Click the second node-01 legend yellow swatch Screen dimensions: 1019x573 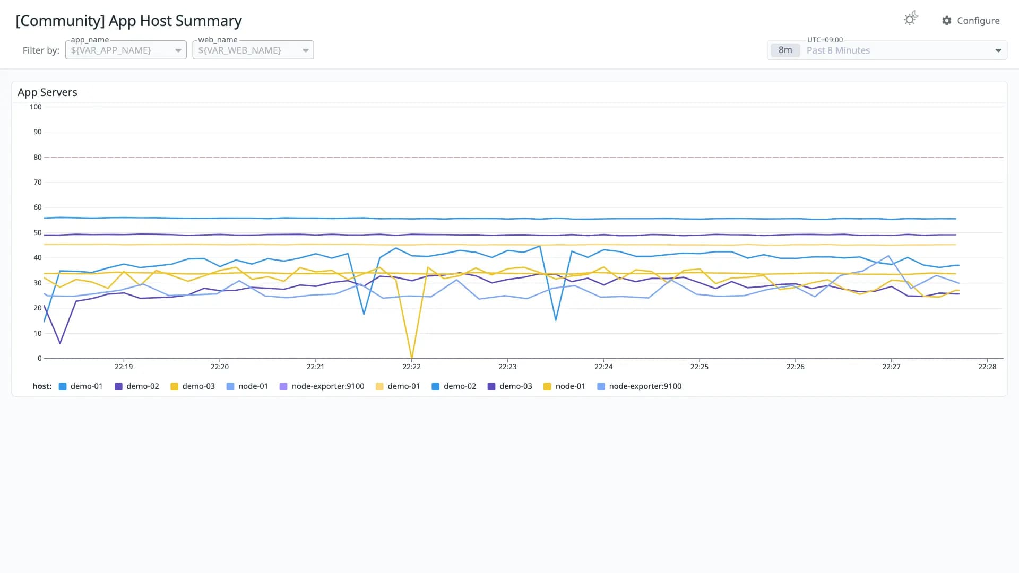(548, 387)
